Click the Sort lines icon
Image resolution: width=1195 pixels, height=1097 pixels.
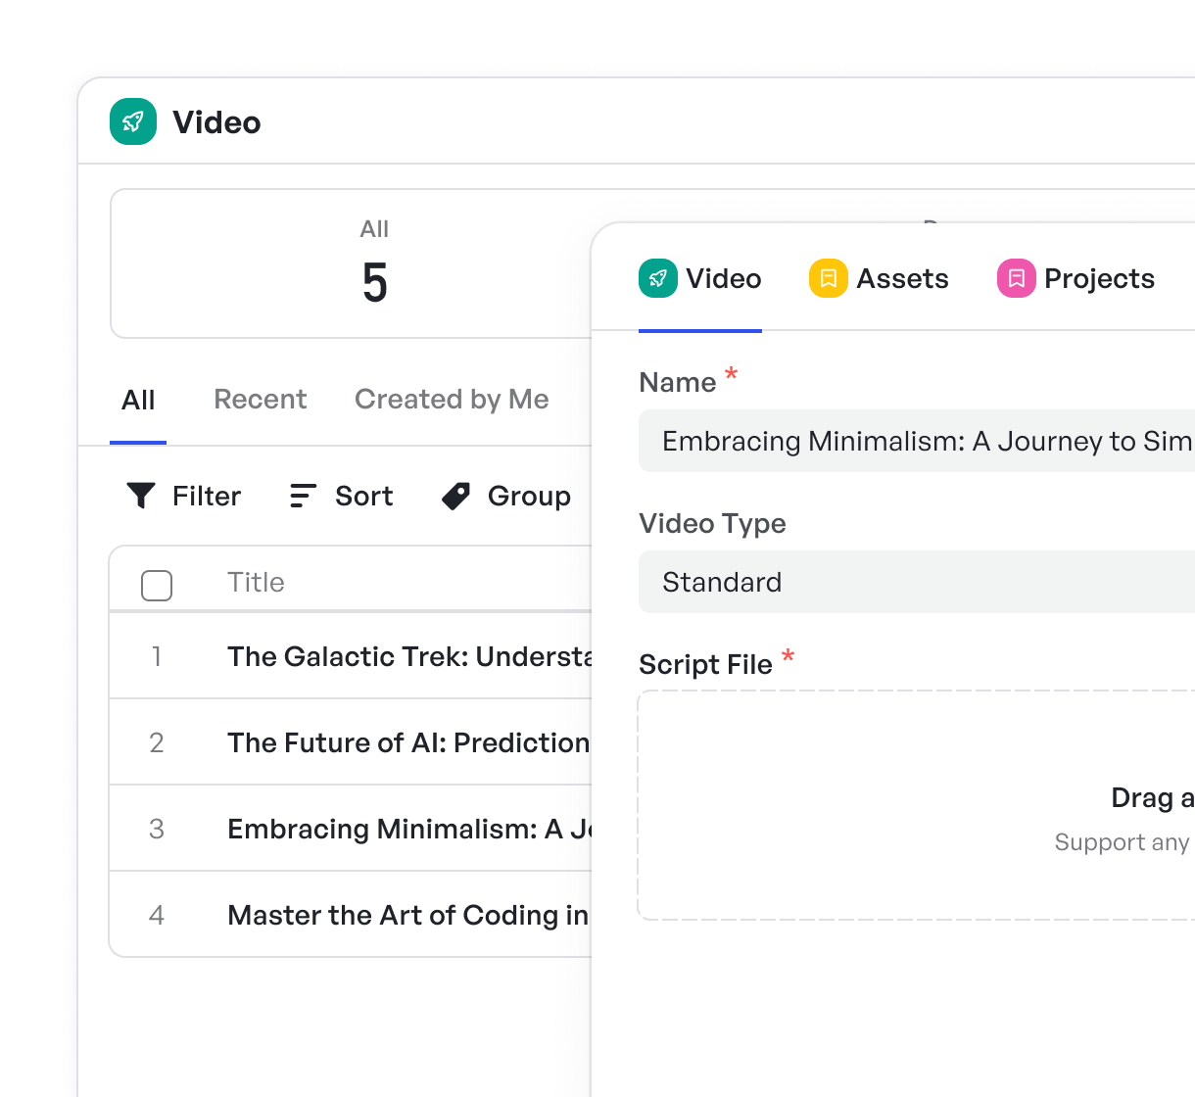(x=303, y=496)
